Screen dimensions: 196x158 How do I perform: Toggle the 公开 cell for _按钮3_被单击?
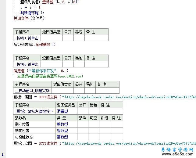(x=68, y=38)
